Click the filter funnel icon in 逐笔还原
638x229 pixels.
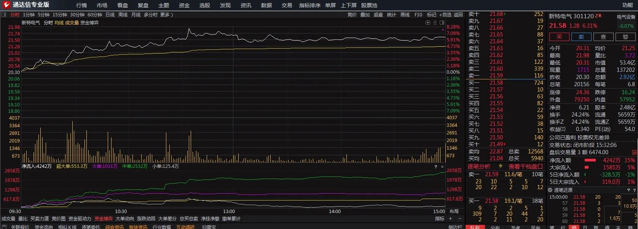pyautogui.click(x=628, y=190)
